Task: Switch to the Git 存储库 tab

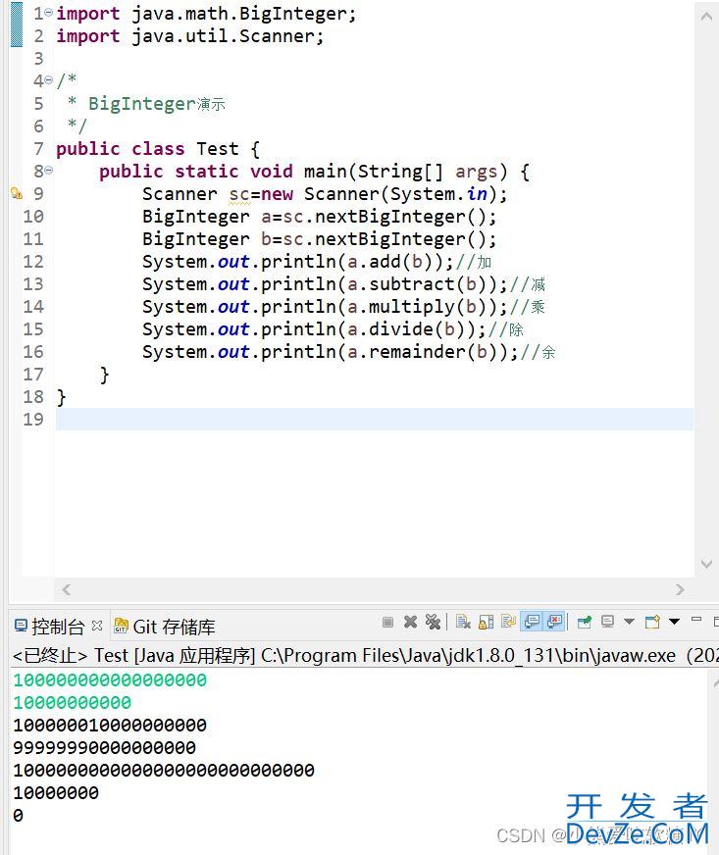Action: click(x=164, y=628)
